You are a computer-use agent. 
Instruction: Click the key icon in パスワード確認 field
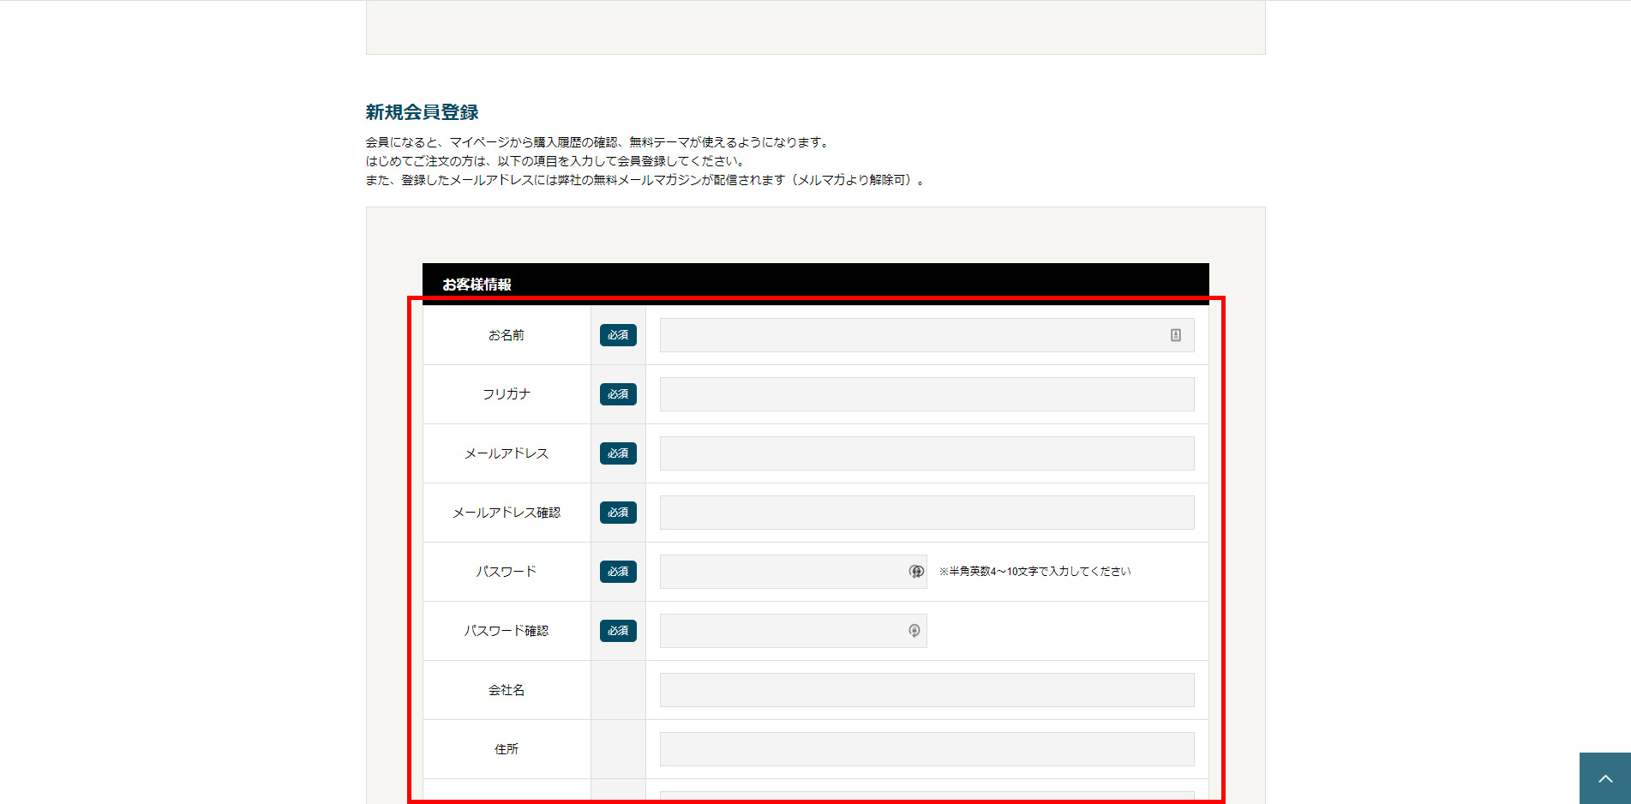[914, 631]
